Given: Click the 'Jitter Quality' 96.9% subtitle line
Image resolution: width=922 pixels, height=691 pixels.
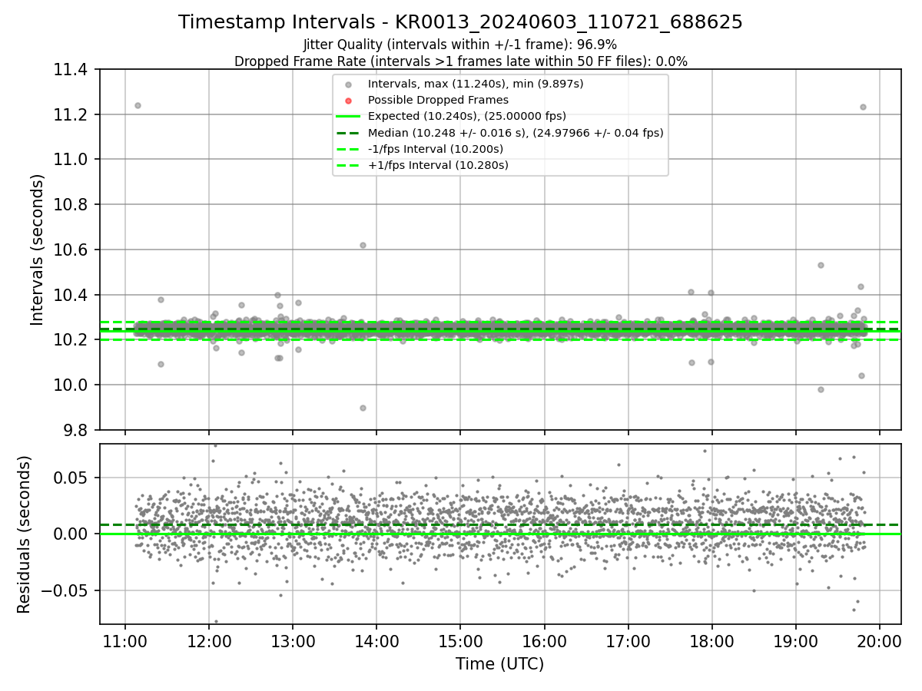Looking at the screenshot, I should (460, 45).
